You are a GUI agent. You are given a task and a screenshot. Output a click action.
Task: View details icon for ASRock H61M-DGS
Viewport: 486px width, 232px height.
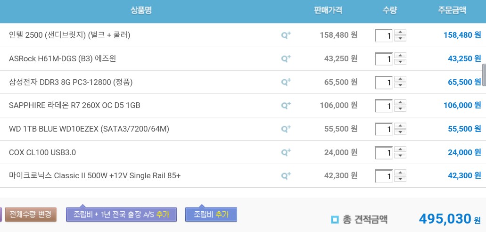coord(286,58)
